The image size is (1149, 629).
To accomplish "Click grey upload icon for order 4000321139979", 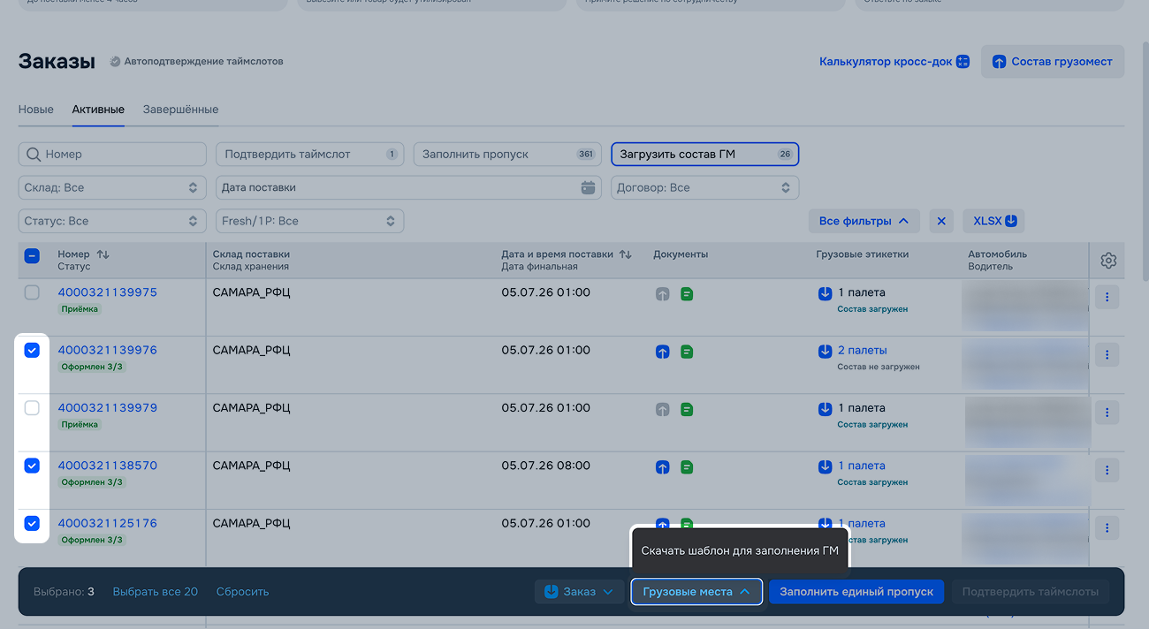I will click(x=663, y=409).
